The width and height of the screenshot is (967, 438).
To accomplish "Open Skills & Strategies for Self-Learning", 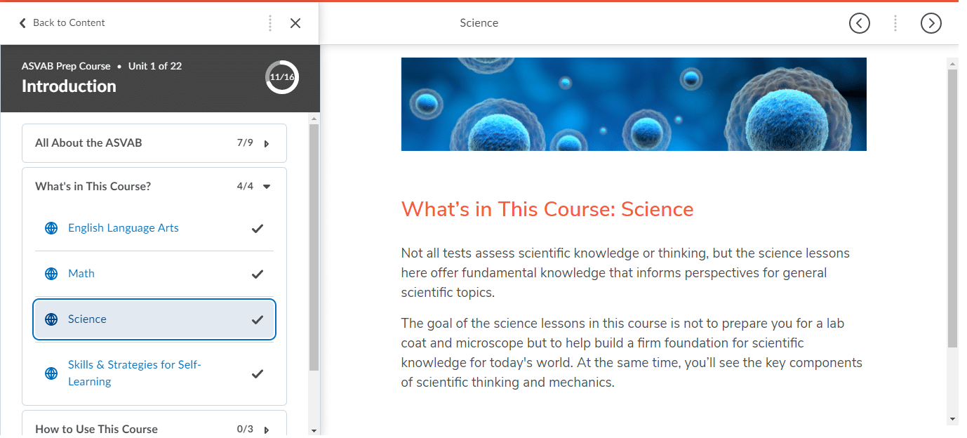I will coord(135,373).
